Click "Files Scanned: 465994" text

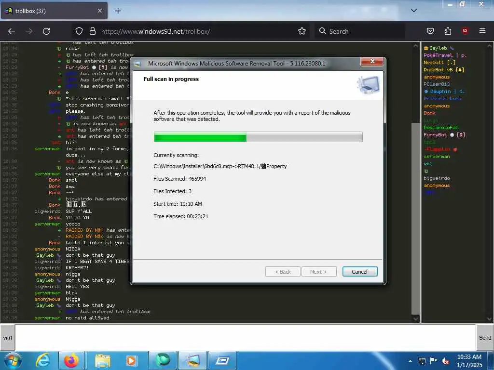point(179,179)
